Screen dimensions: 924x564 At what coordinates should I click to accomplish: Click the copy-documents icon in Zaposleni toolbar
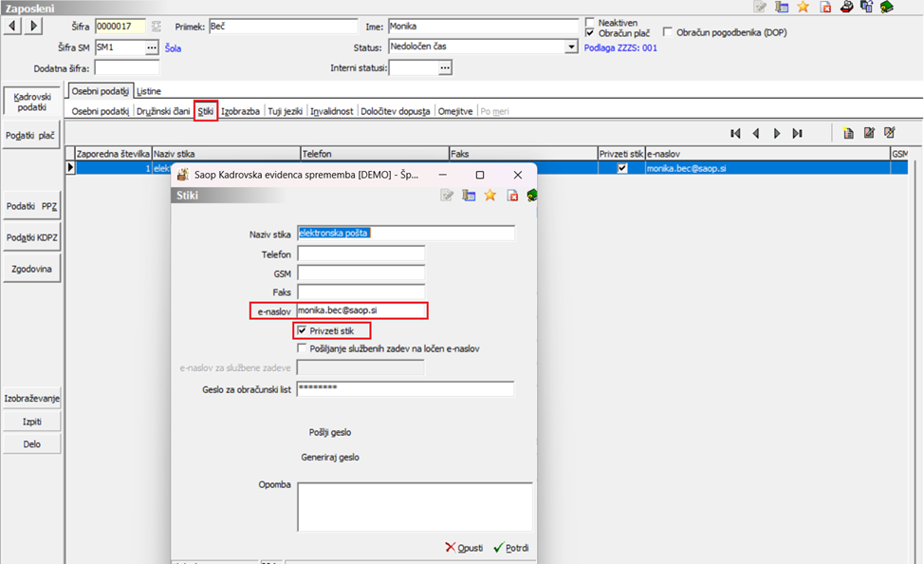867,7
